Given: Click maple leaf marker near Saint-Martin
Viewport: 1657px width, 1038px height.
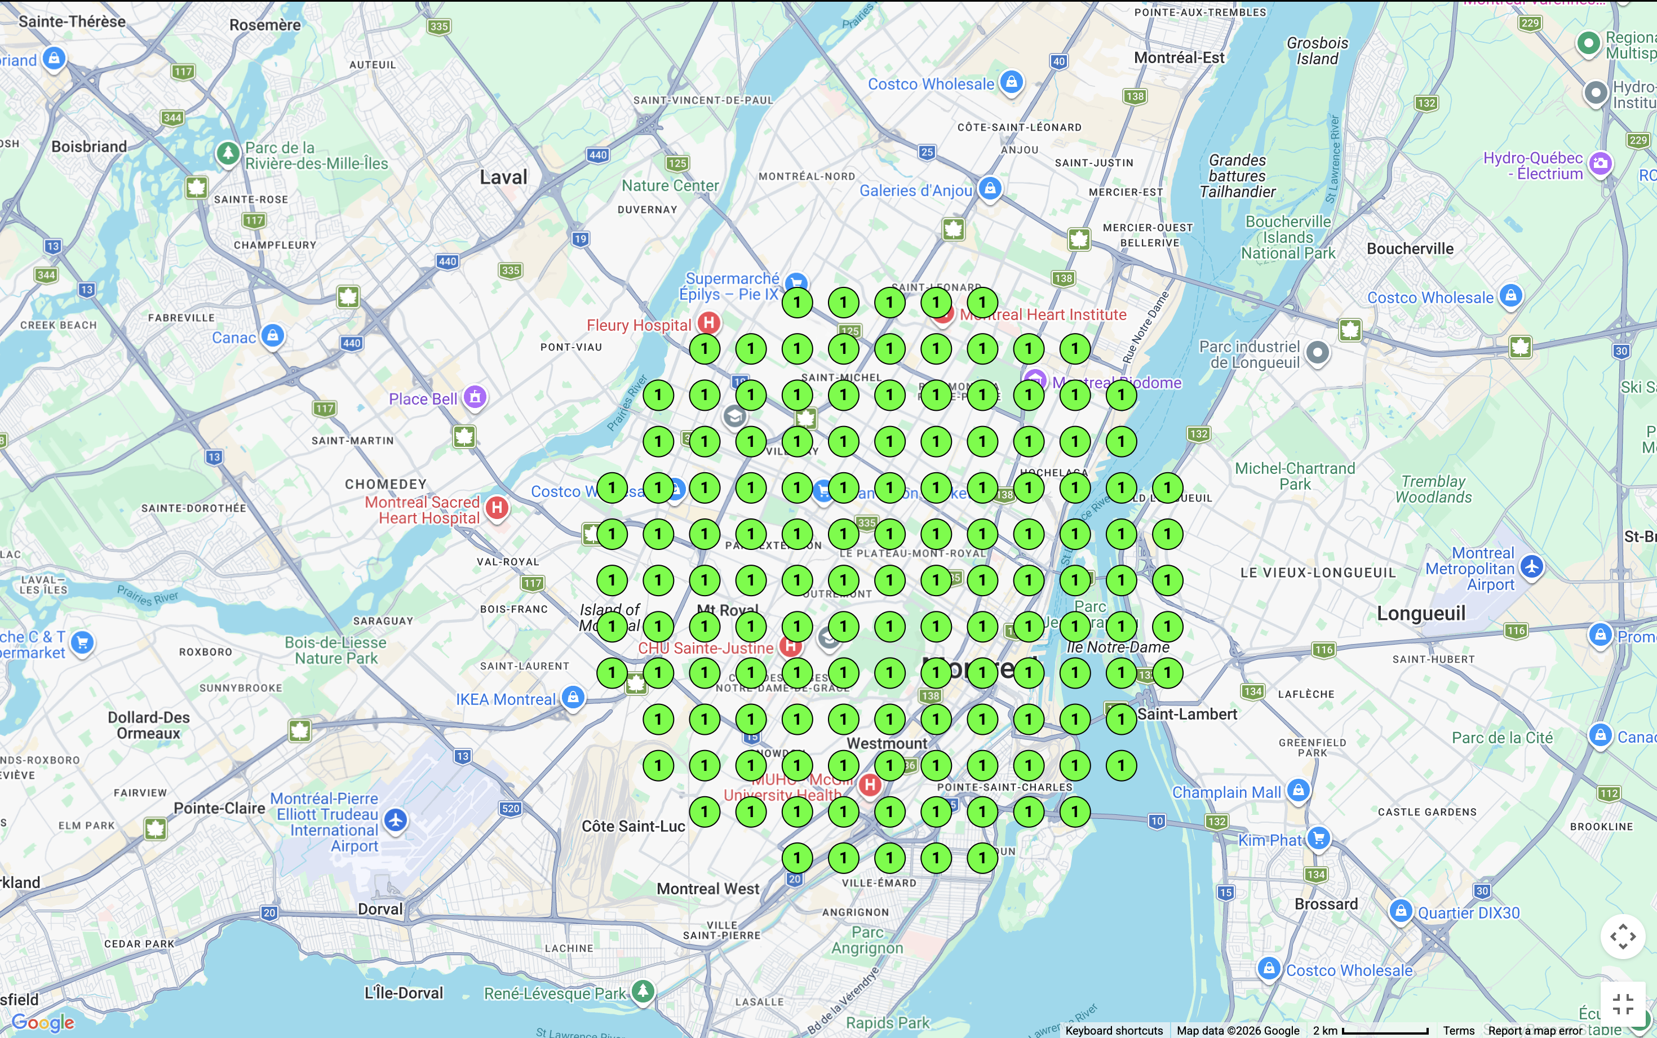Looking at the screenshot, I should (x=465, y=437).
